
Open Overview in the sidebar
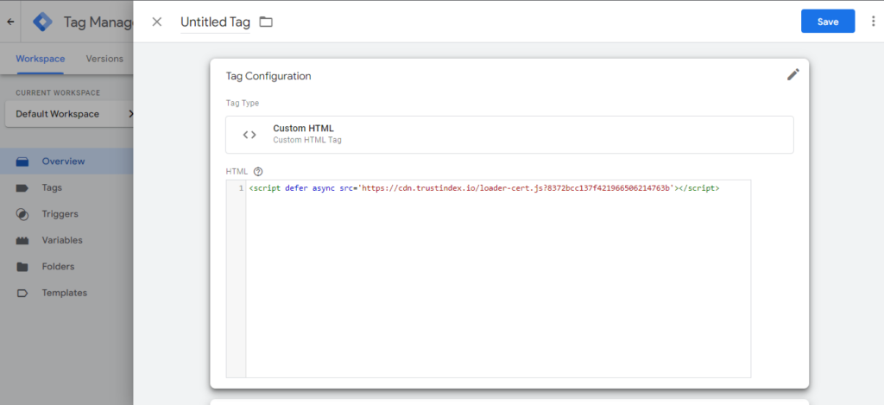pyautogui.click(x=63, y=161)
